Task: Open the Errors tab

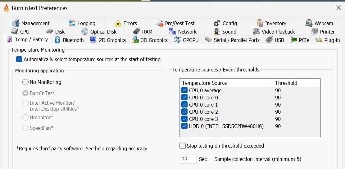Action: [126, 23]
